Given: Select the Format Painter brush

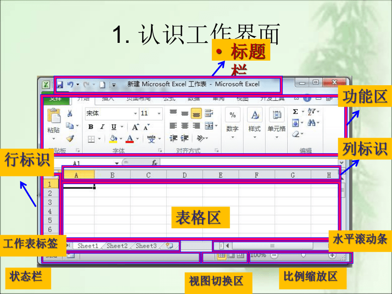Looking at the screenshot, I should click(x=70, y=138).
